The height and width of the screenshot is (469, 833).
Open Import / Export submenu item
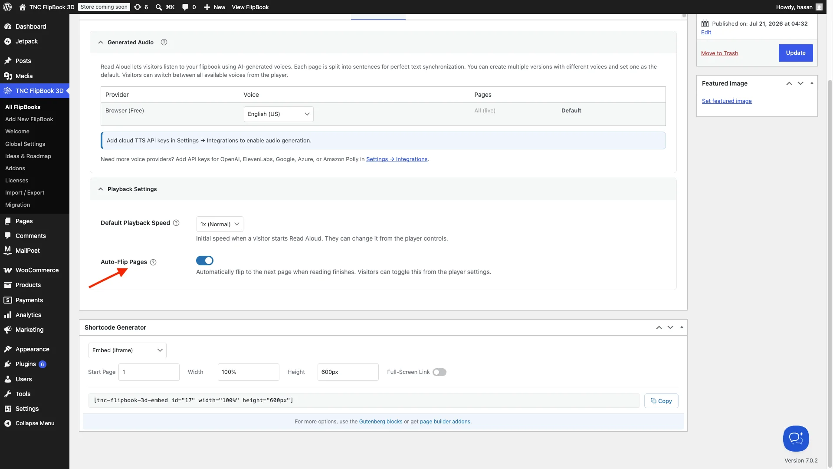click(25, 192)
